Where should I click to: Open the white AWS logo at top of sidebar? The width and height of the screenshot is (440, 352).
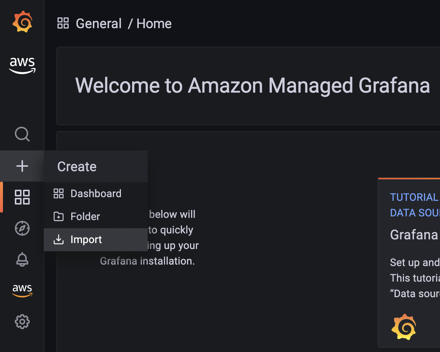(22, 65)
